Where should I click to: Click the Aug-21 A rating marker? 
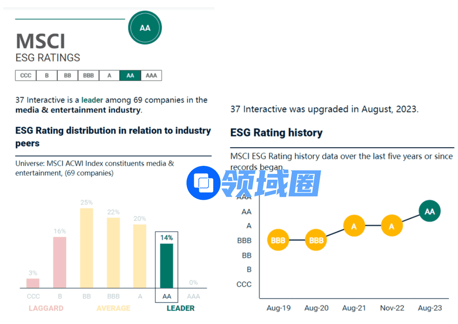click(354, 226)
